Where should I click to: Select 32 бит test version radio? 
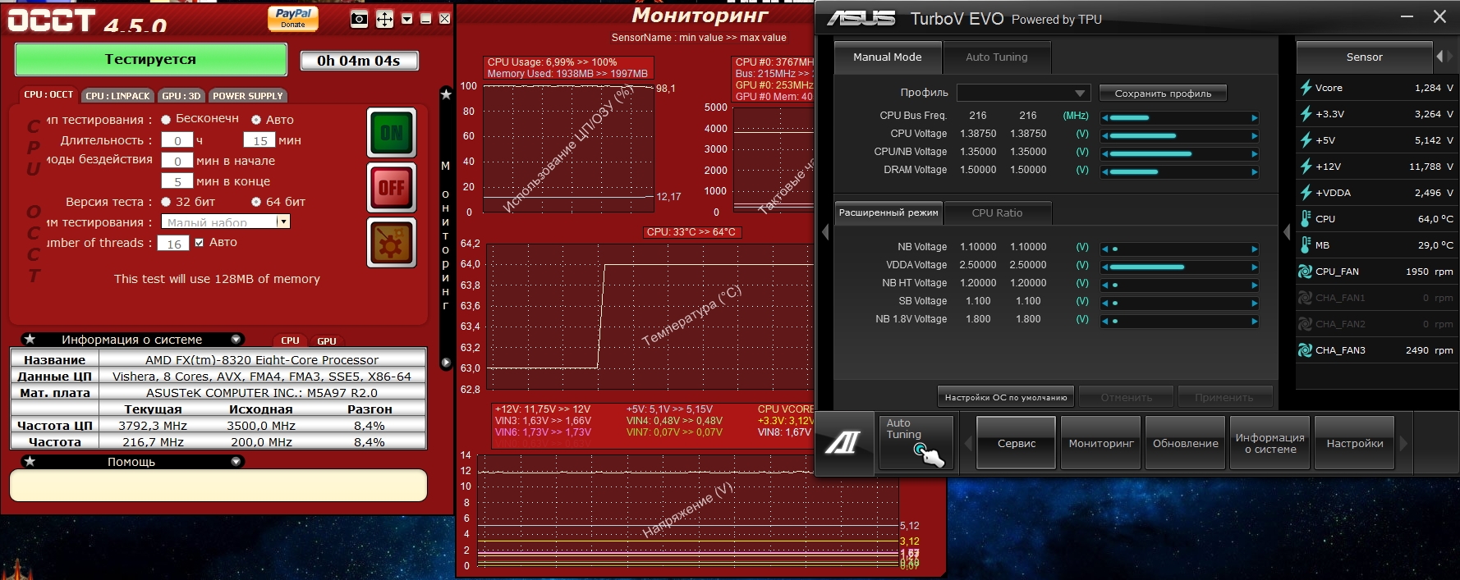[166, 202]
